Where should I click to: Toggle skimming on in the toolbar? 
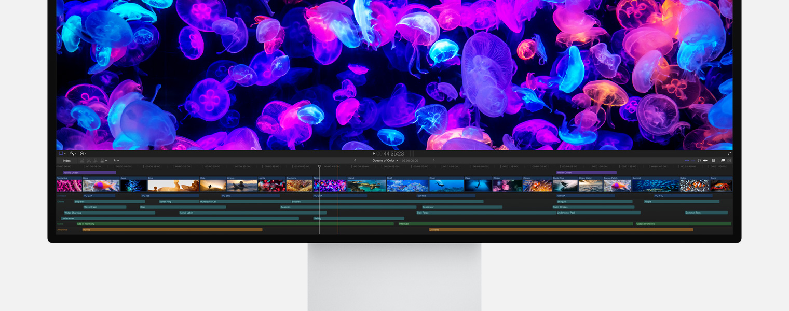pos(687,160)
